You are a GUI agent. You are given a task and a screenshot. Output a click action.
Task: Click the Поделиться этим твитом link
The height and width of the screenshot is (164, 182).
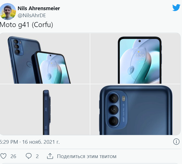point(87,156)
